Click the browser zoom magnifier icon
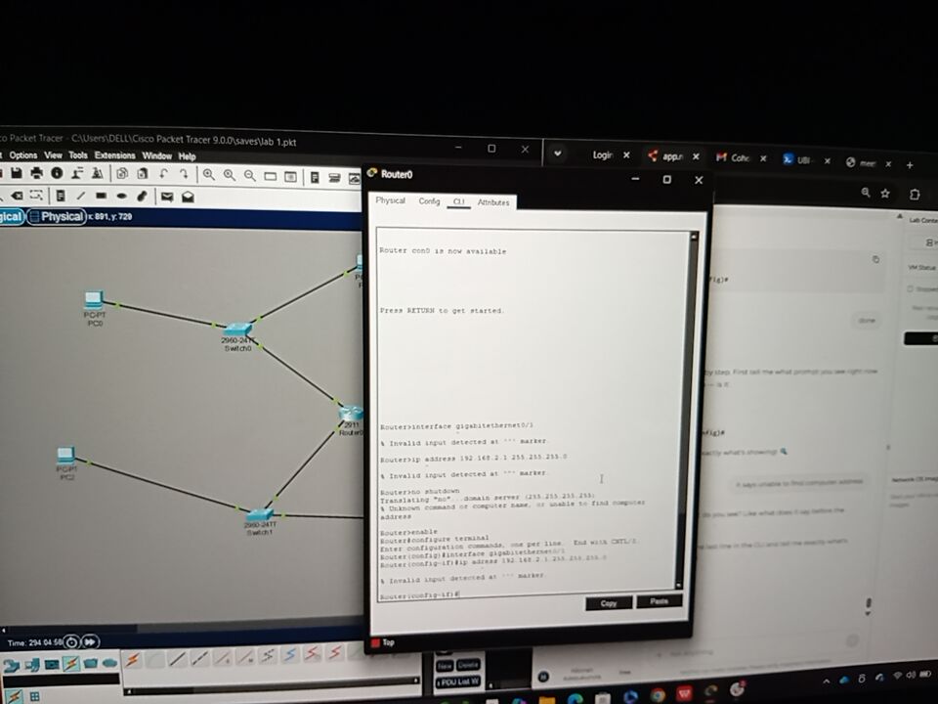 [x=866, y=193]
